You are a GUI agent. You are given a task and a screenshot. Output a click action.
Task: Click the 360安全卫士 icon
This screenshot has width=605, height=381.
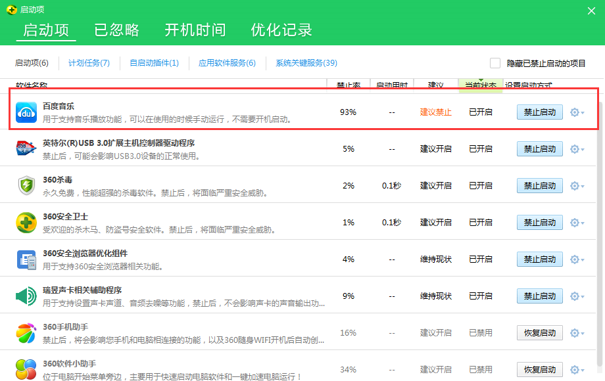click(x=26, y=222)
